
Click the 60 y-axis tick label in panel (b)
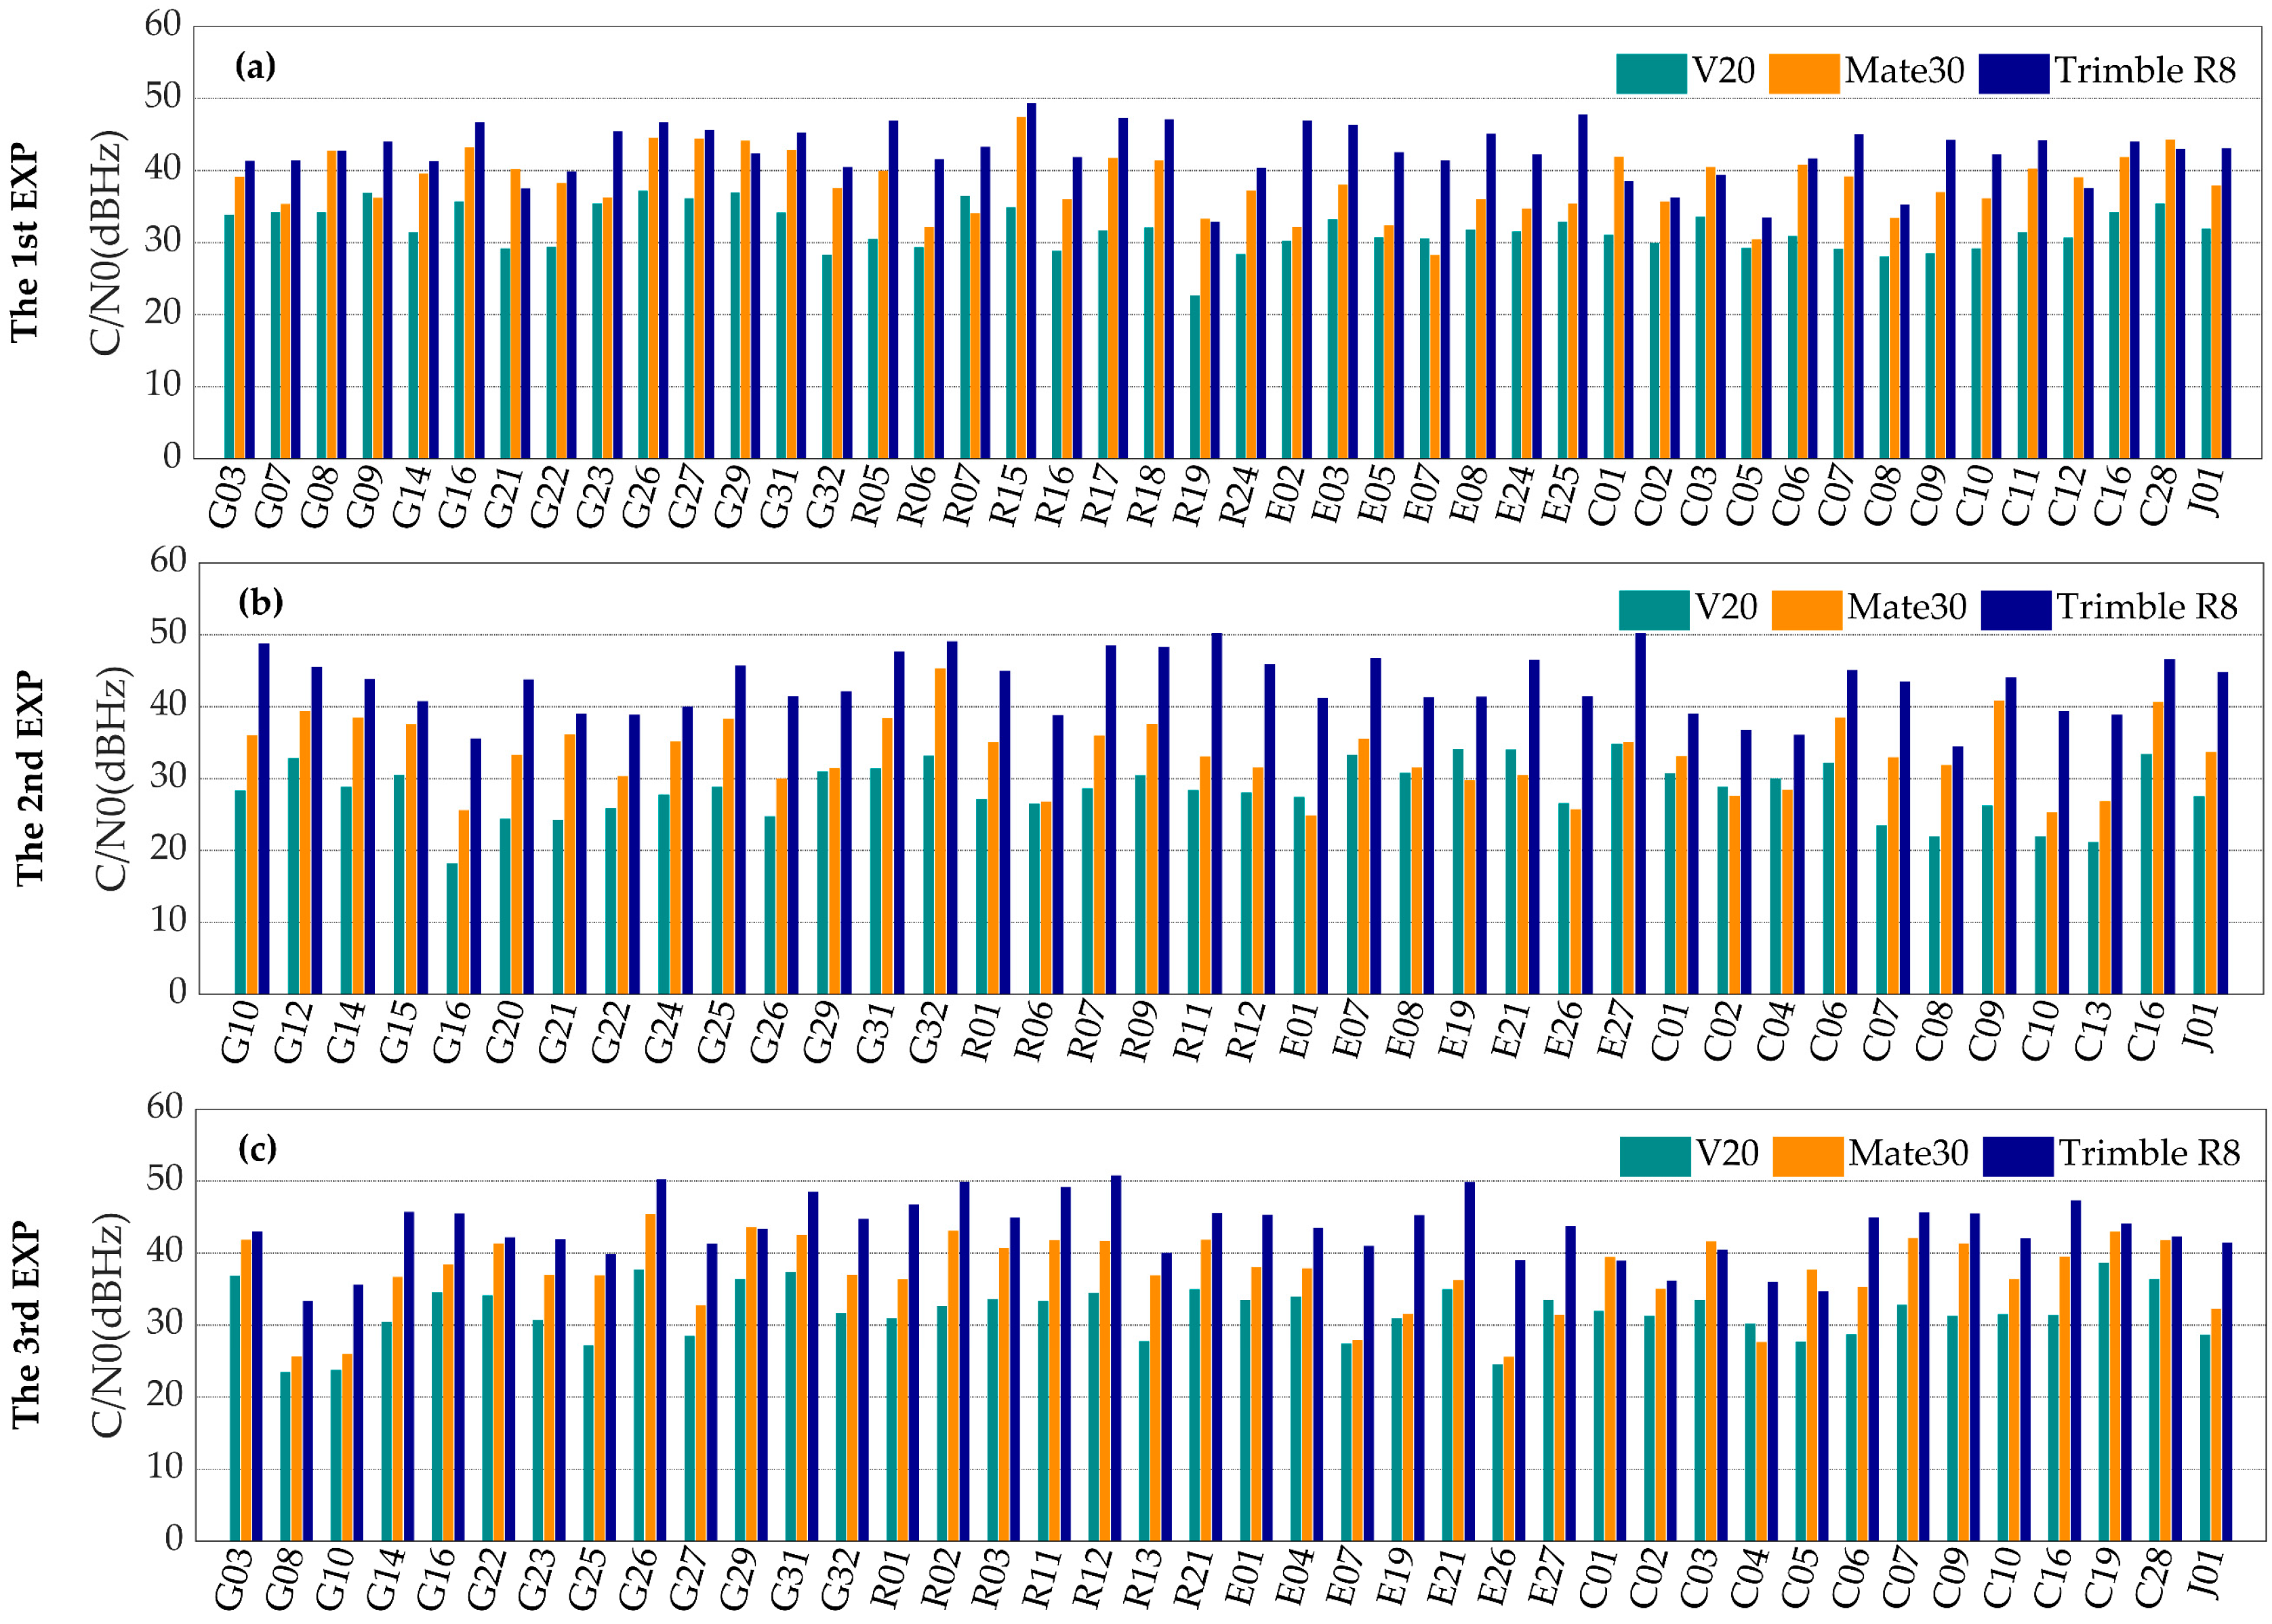click(x=168, y=560)
